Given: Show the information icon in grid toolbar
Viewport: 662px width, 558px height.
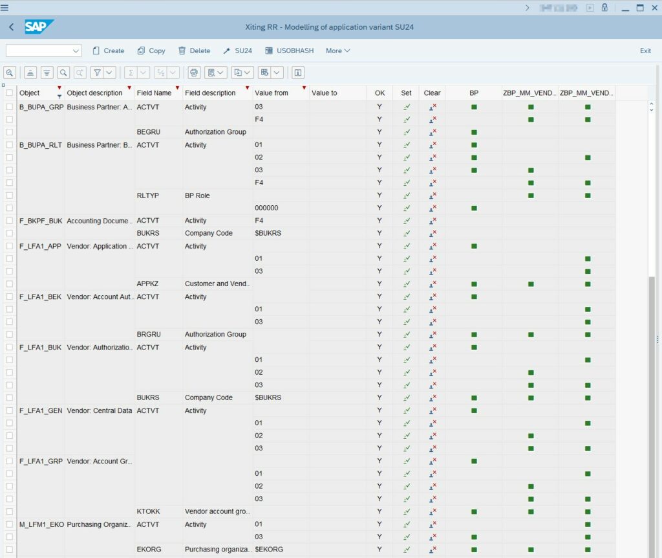Looking at the screenshot, I should click(298, 73).
